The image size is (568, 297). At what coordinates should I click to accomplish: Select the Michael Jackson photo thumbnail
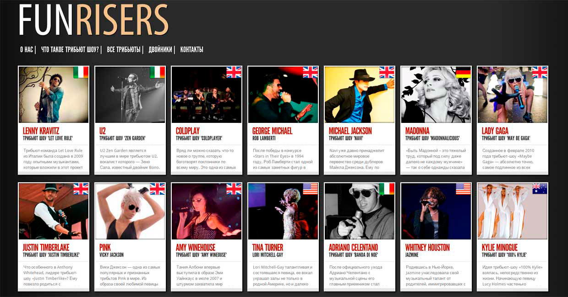pos(360,95)
